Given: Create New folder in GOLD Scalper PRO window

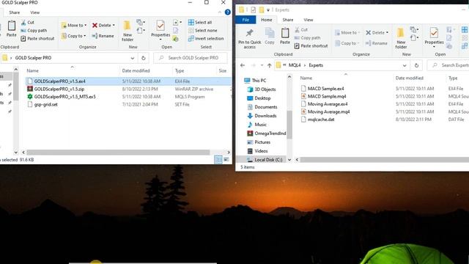Looking at the screenshot, I should click(x=127, y=31).
